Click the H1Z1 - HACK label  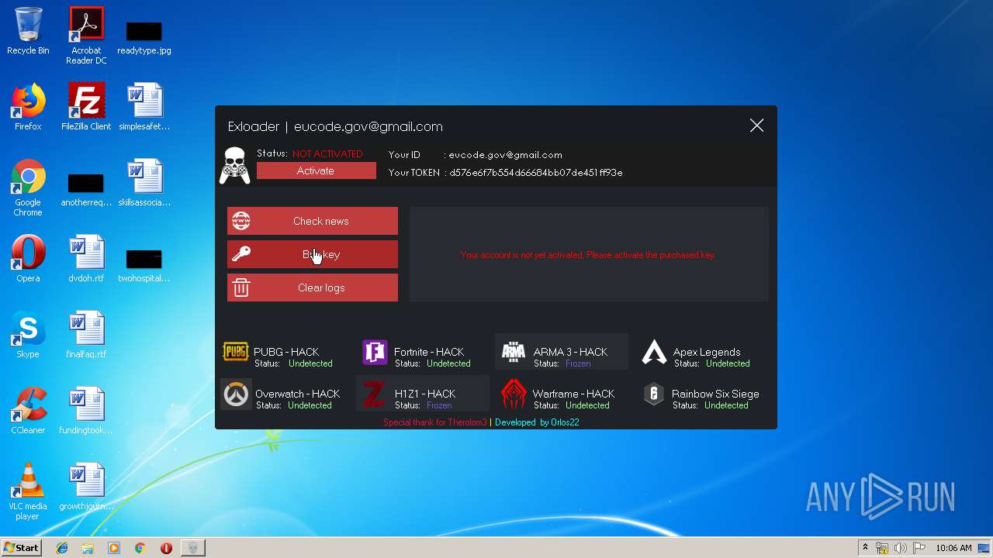[x=425, y=394]
